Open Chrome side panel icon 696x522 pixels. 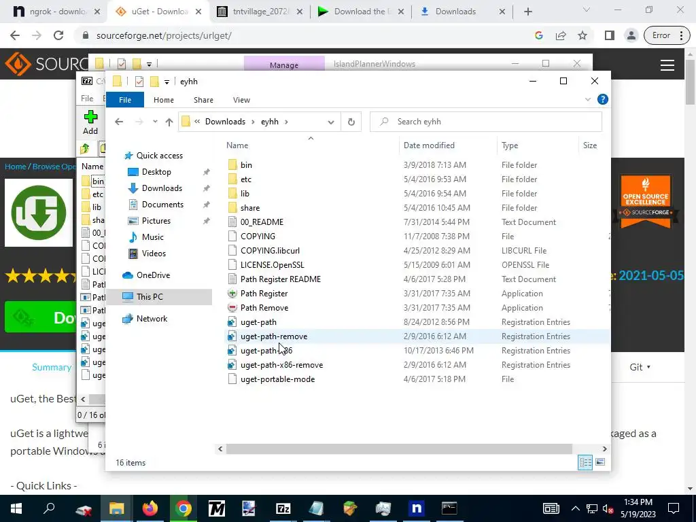610,35
